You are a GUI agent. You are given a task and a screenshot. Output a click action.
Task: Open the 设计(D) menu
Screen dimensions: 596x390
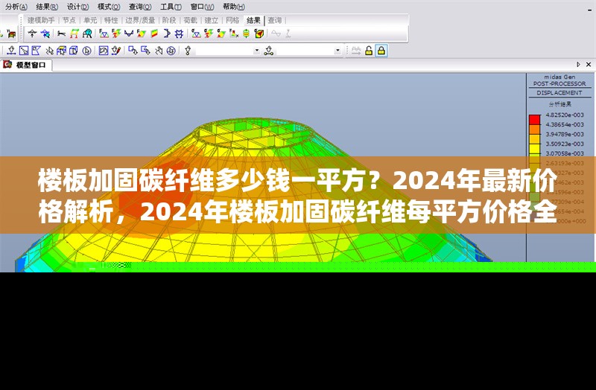tap(78, 7)
